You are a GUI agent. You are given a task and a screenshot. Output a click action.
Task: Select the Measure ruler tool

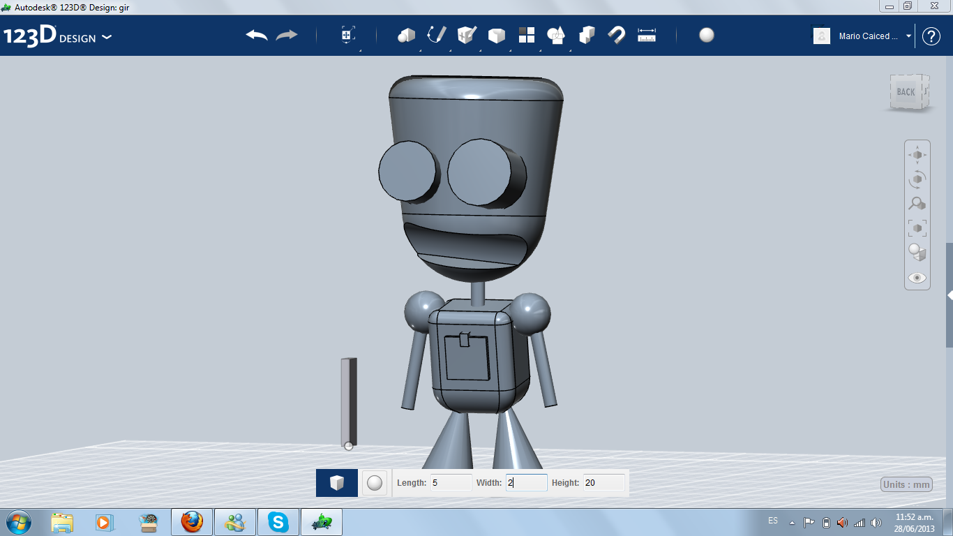pyautogui.click(x=647, y=35)
